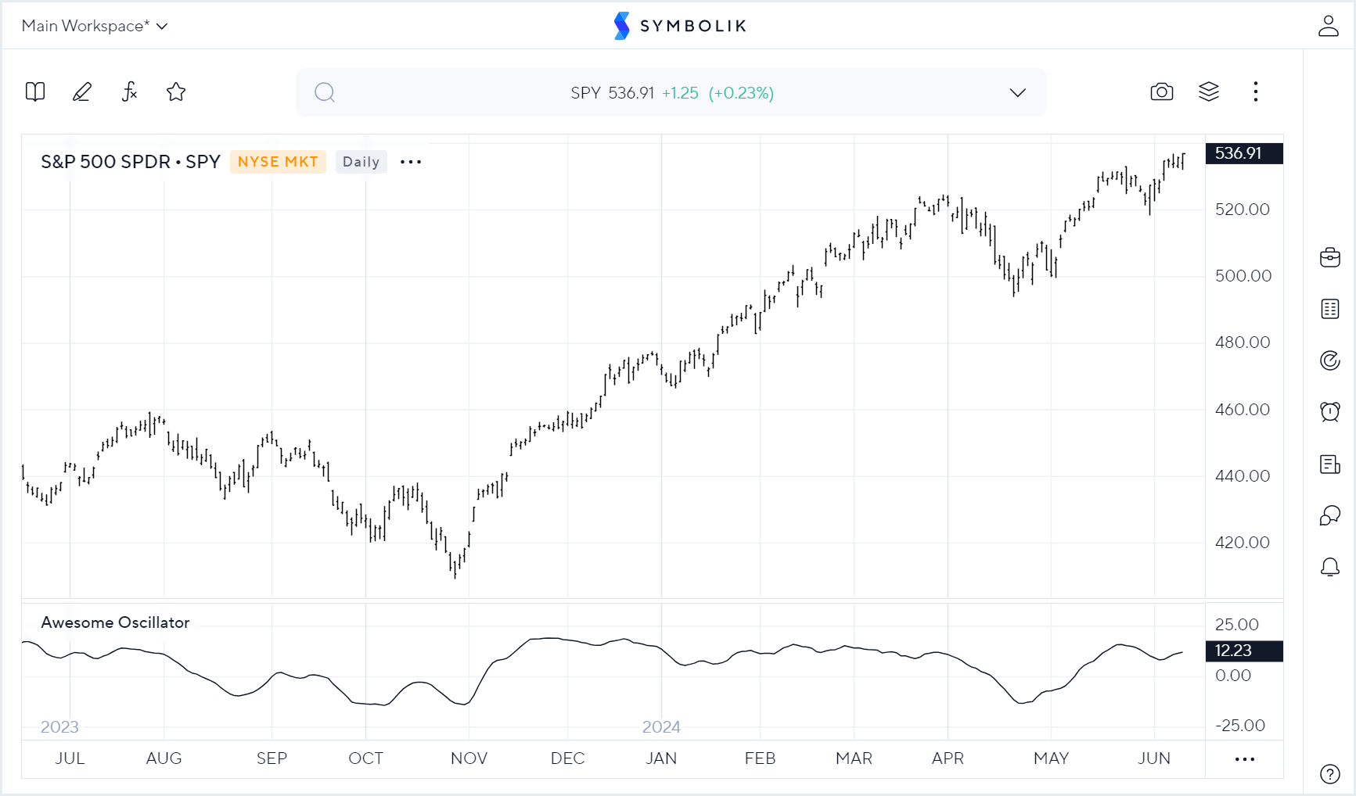Open the Daily timeframe selector
This screenshot has width=1356, height=796.
click(361, 162)
